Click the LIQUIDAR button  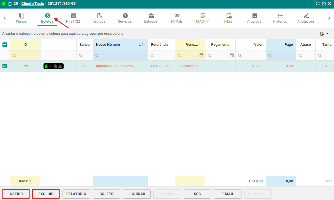pyautogui.click(x=137, y=194)
